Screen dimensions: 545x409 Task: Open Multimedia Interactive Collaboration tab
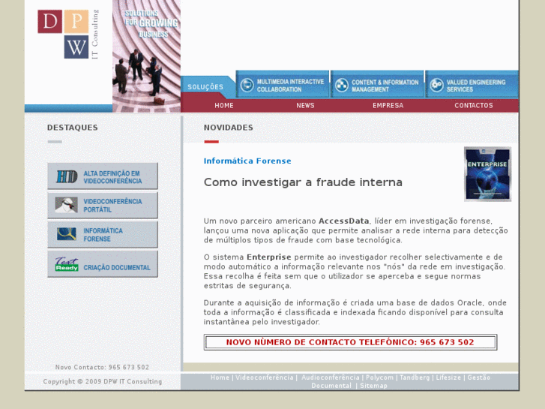(282, 84)
